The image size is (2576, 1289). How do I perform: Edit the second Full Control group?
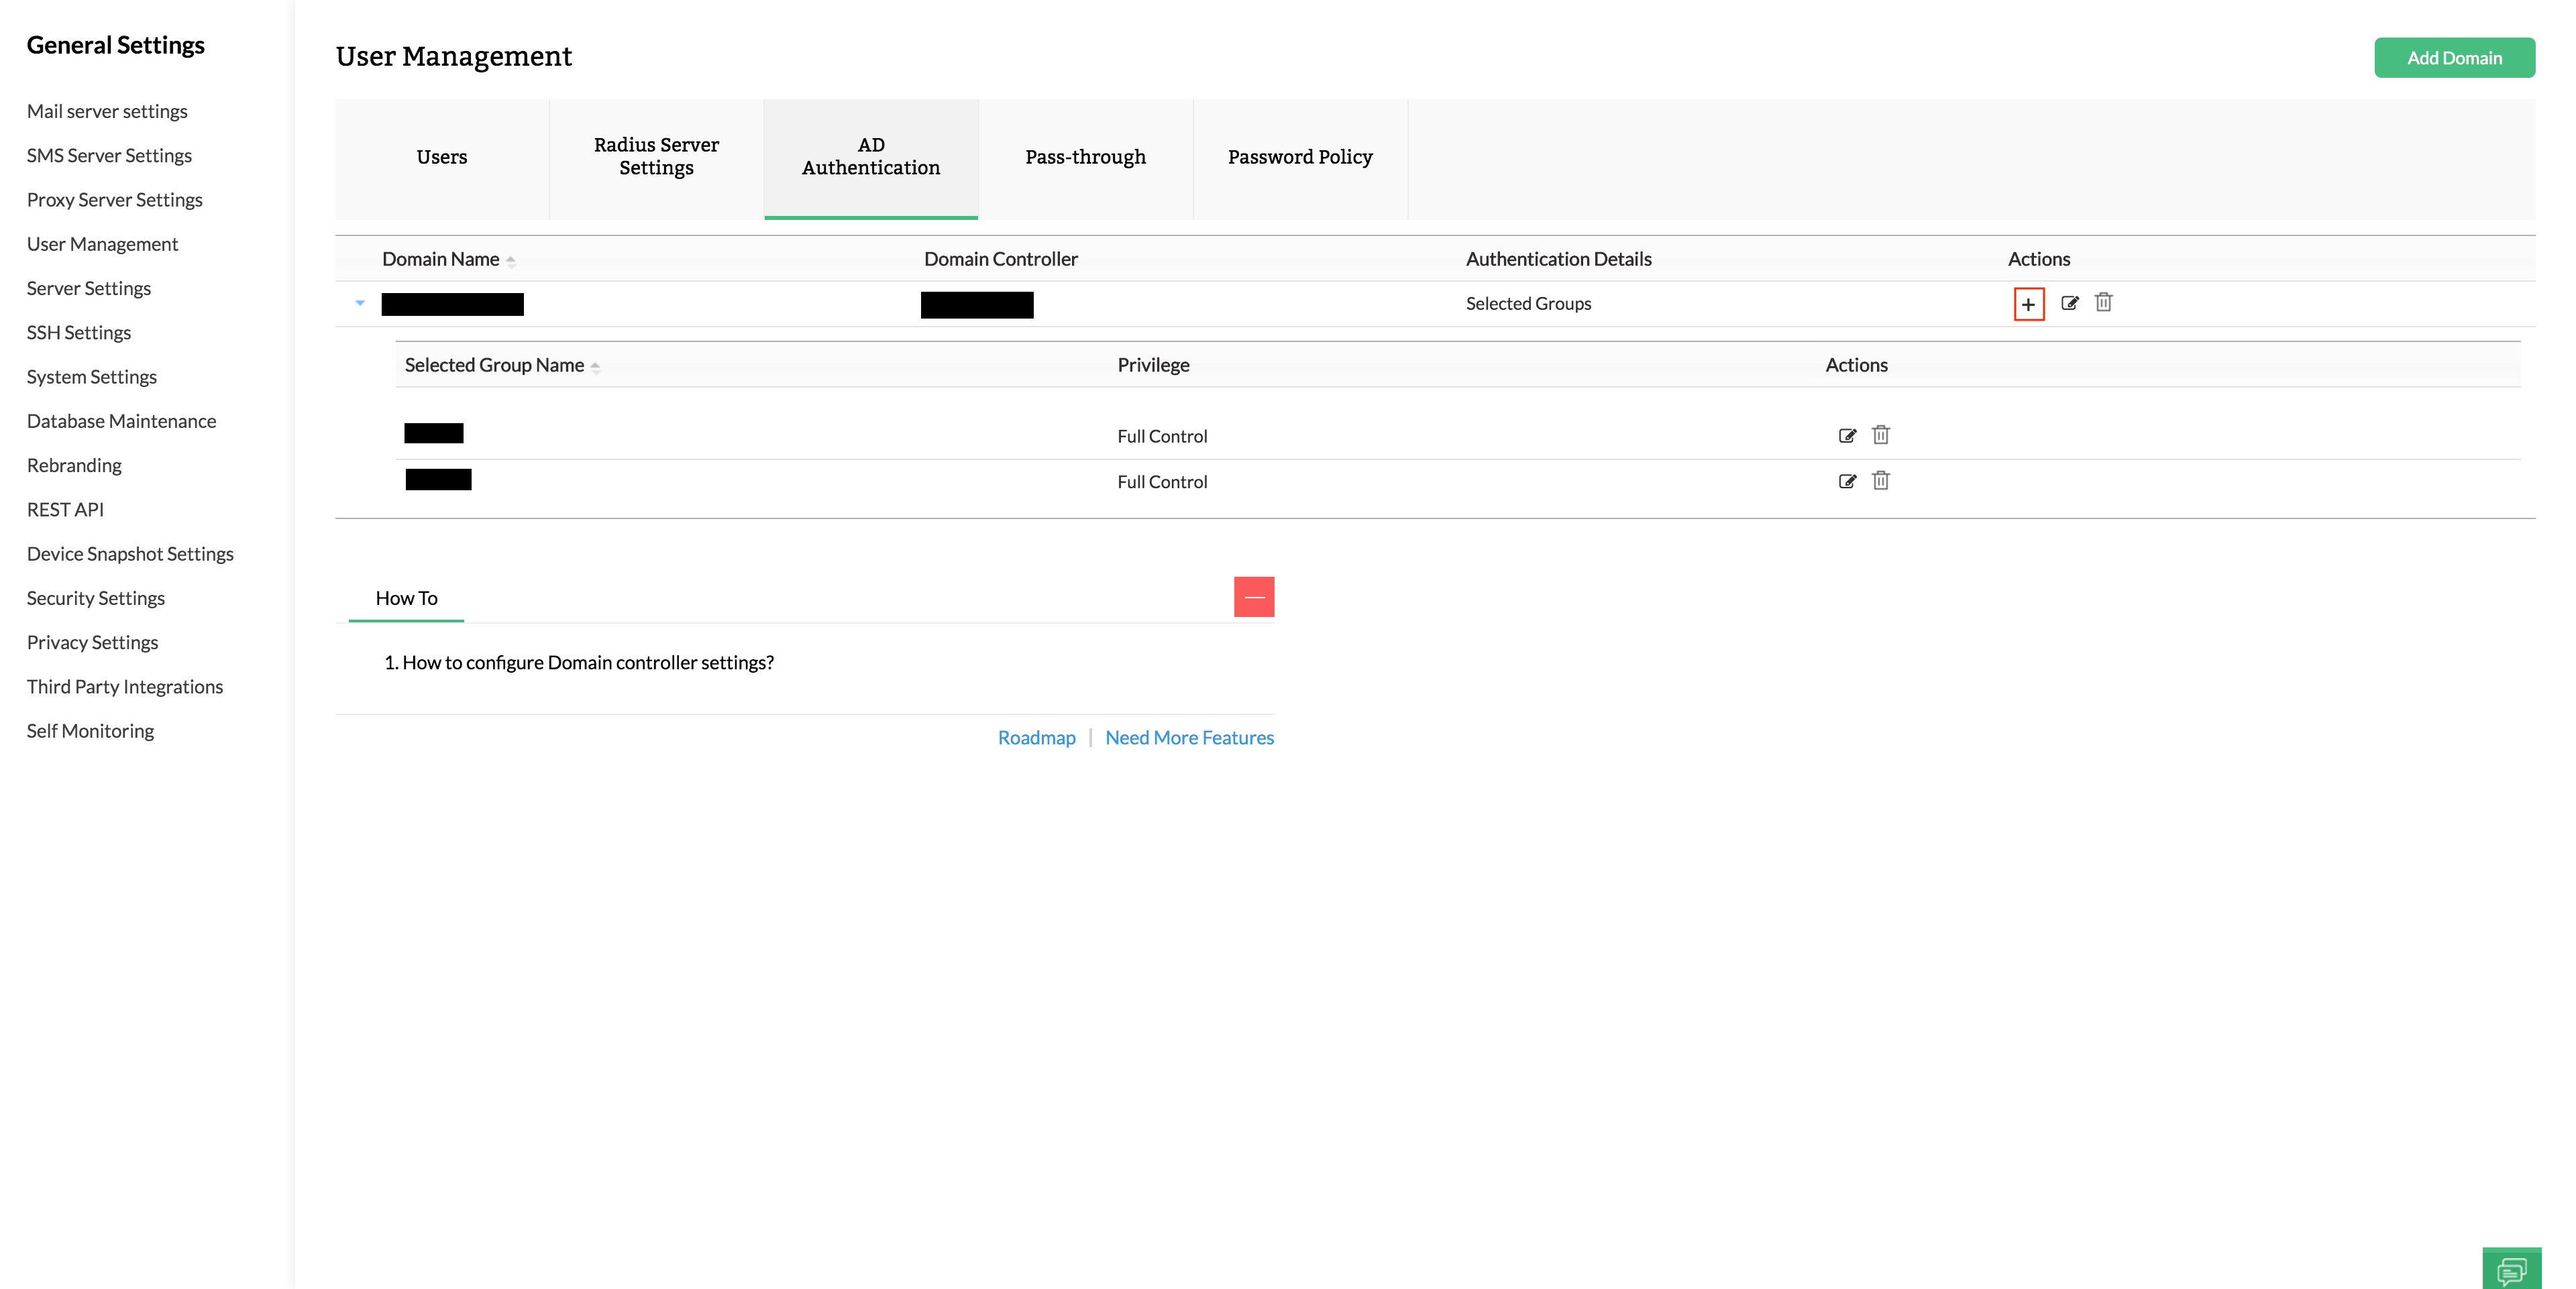[x=1848, y=481]
